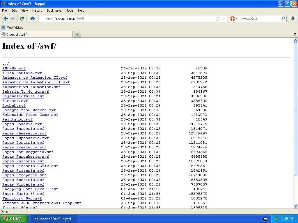This screenshot has width=298, height=223.
Task: Open the URL history dropdown arrow
Action: coord(224,19)
